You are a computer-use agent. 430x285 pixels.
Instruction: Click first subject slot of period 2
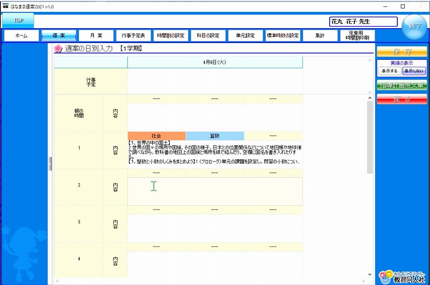157,173
